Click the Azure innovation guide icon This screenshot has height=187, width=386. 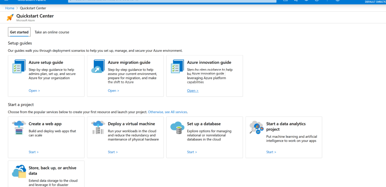point(177,66)
